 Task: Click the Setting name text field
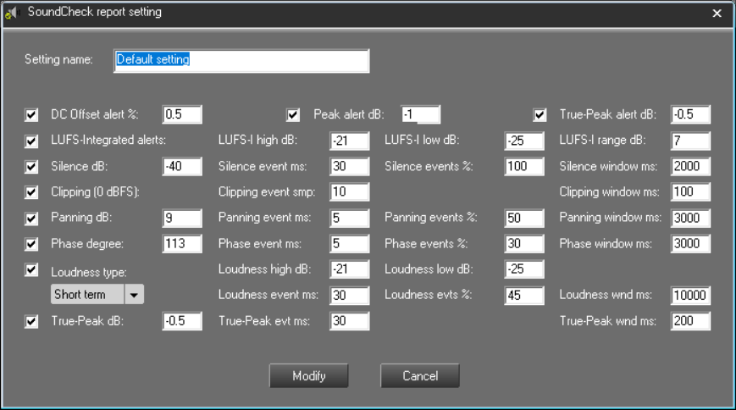(x=241, y=60)
